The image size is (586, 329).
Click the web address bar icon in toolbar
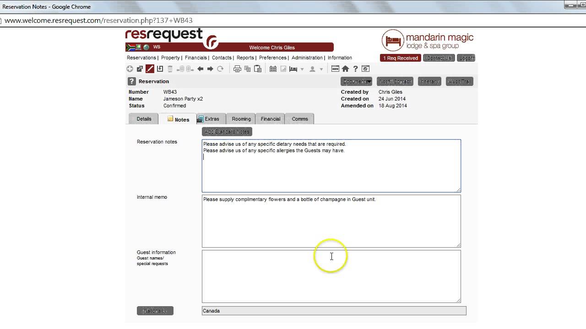click(x=335, y=69)
